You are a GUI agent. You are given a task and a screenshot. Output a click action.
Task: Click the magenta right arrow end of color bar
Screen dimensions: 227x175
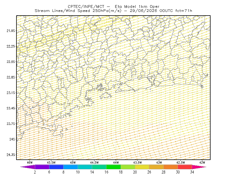199,167
